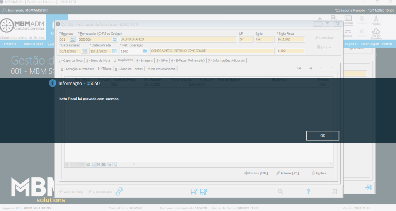
Task: Open the MBM & Você menu
Action: pyautogui.click(x=33, y=44)
